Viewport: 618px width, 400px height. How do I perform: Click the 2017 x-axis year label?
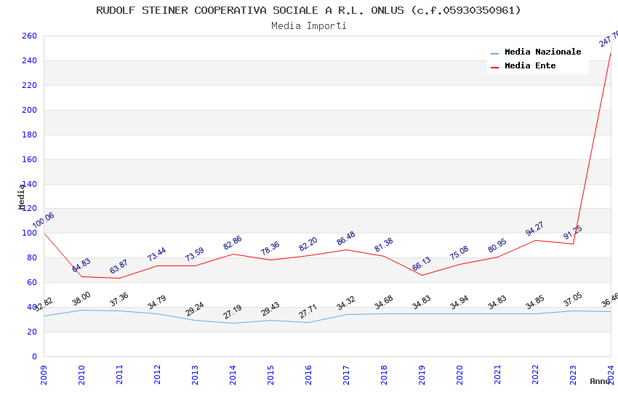[x=346, y=375]
